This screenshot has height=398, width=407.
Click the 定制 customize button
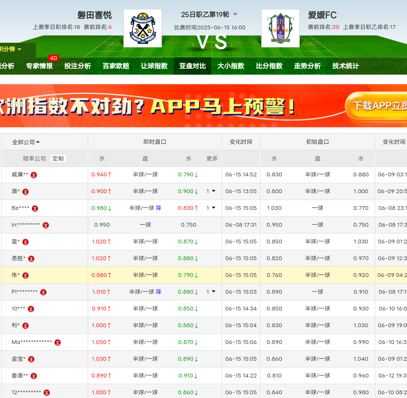58,158
